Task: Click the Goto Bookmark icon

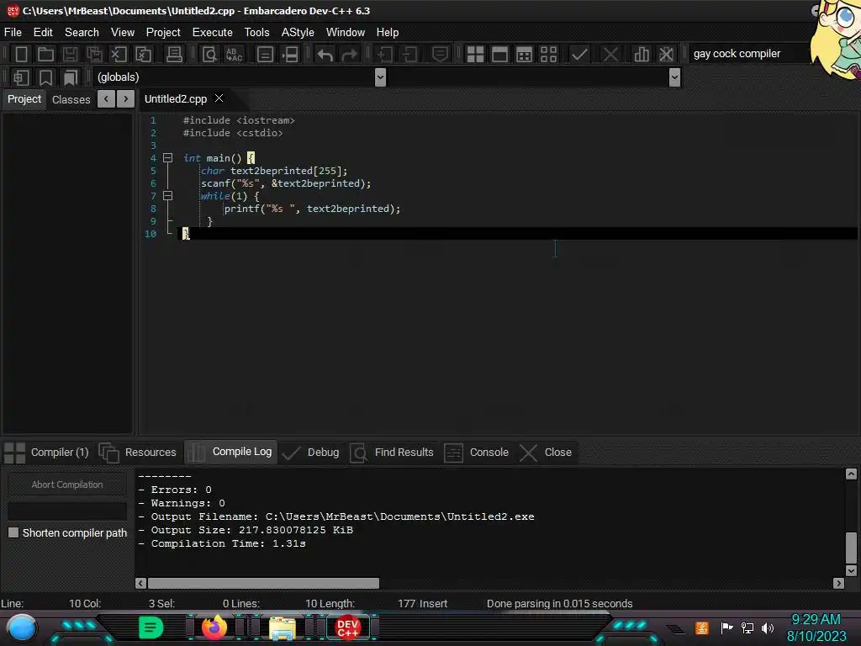Action: (70, 77)
